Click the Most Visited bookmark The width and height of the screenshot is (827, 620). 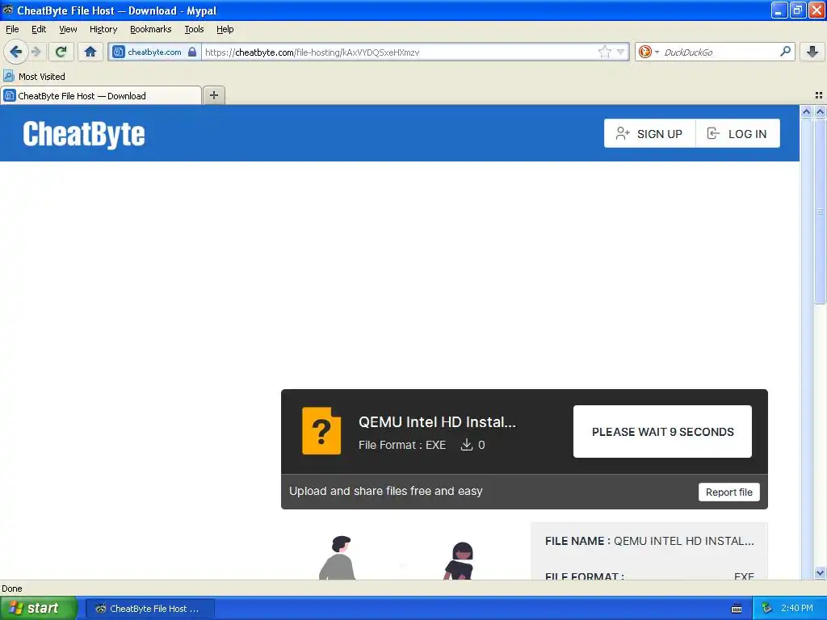coord(34,77)
